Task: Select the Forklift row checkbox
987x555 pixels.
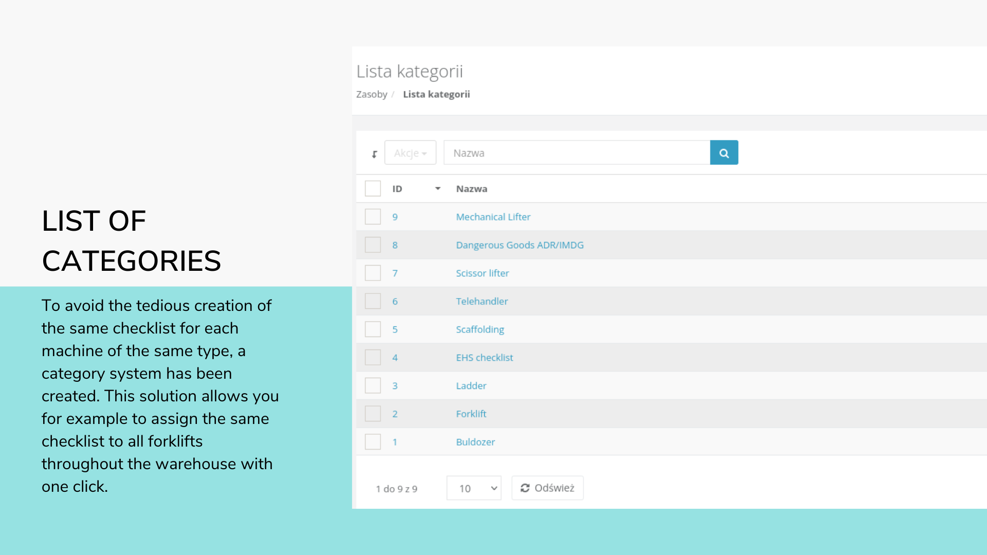Action: point(373,414)
